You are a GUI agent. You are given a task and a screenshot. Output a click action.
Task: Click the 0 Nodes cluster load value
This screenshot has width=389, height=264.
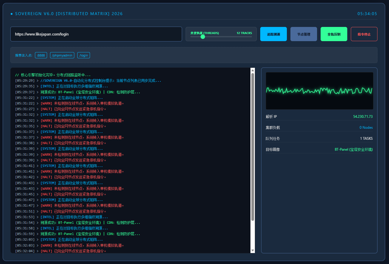coord(366,128)
